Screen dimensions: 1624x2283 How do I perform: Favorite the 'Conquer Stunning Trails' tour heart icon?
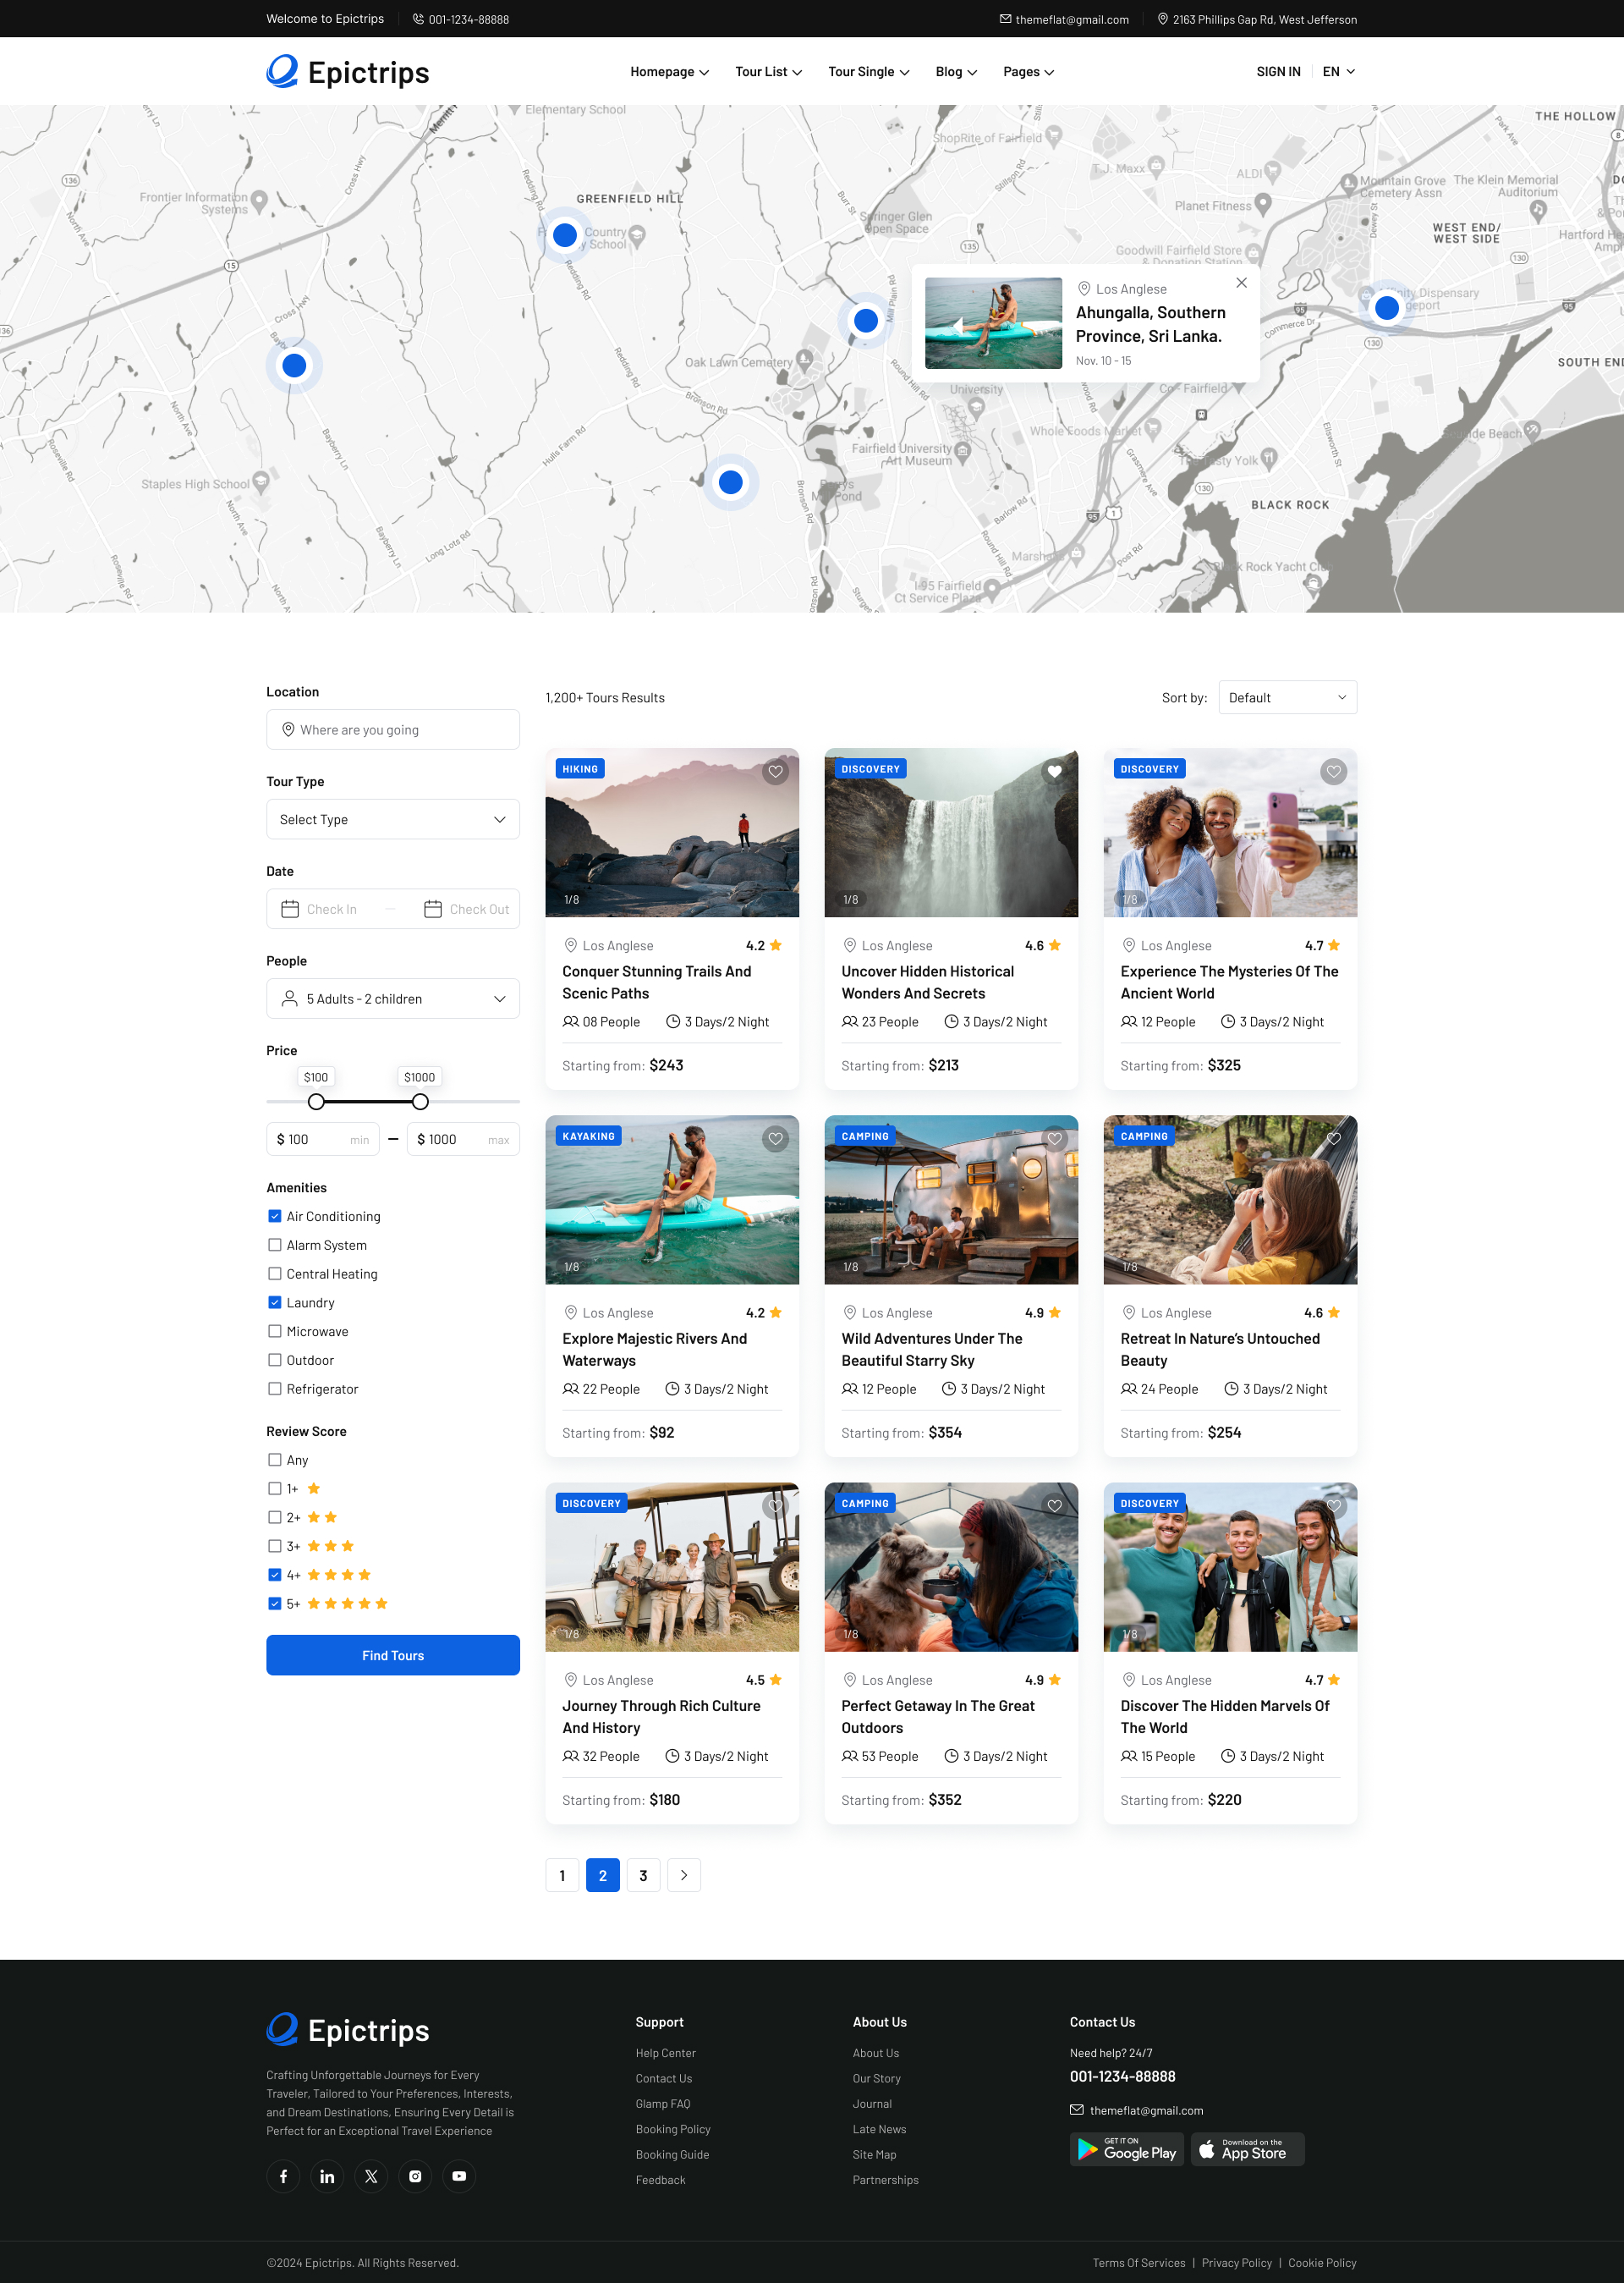pos(776,772)
